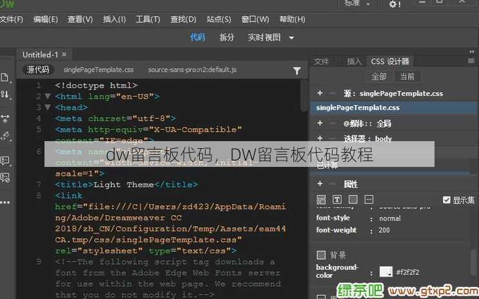Select singlePageTemplate.css in the sources list
The height and width of the screenshot is (299, 479).
393,108
